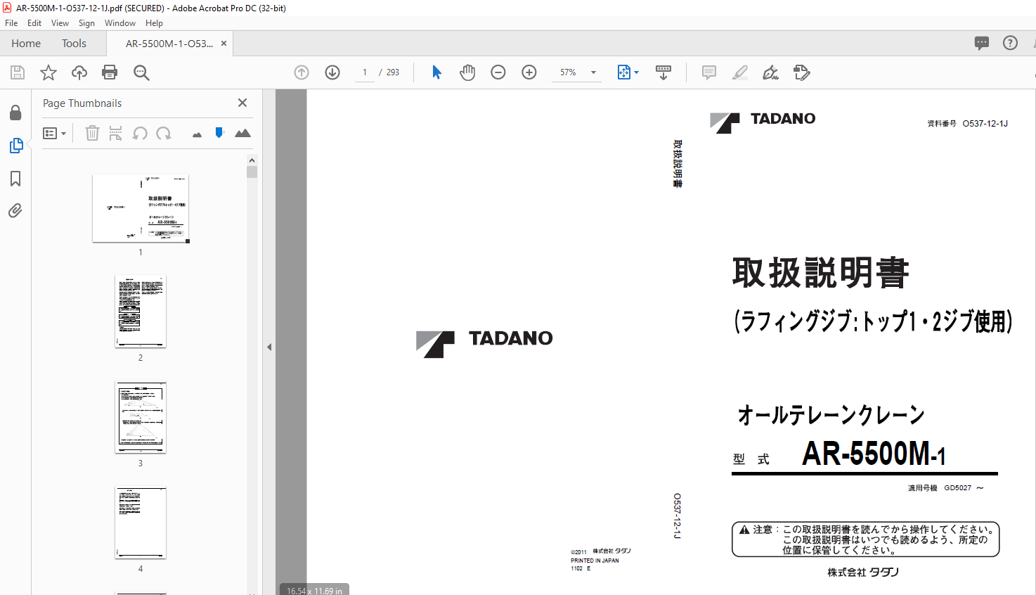Go to previous page arrow
Screen dimensions: 1036x595
302,72
